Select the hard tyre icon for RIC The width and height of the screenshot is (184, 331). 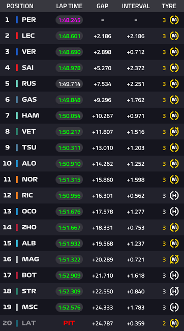(x=174, y=196)
